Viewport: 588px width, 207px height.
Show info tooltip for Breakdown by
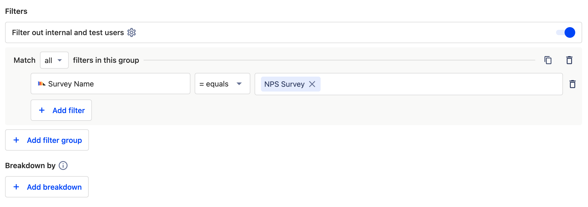point(63,165)
